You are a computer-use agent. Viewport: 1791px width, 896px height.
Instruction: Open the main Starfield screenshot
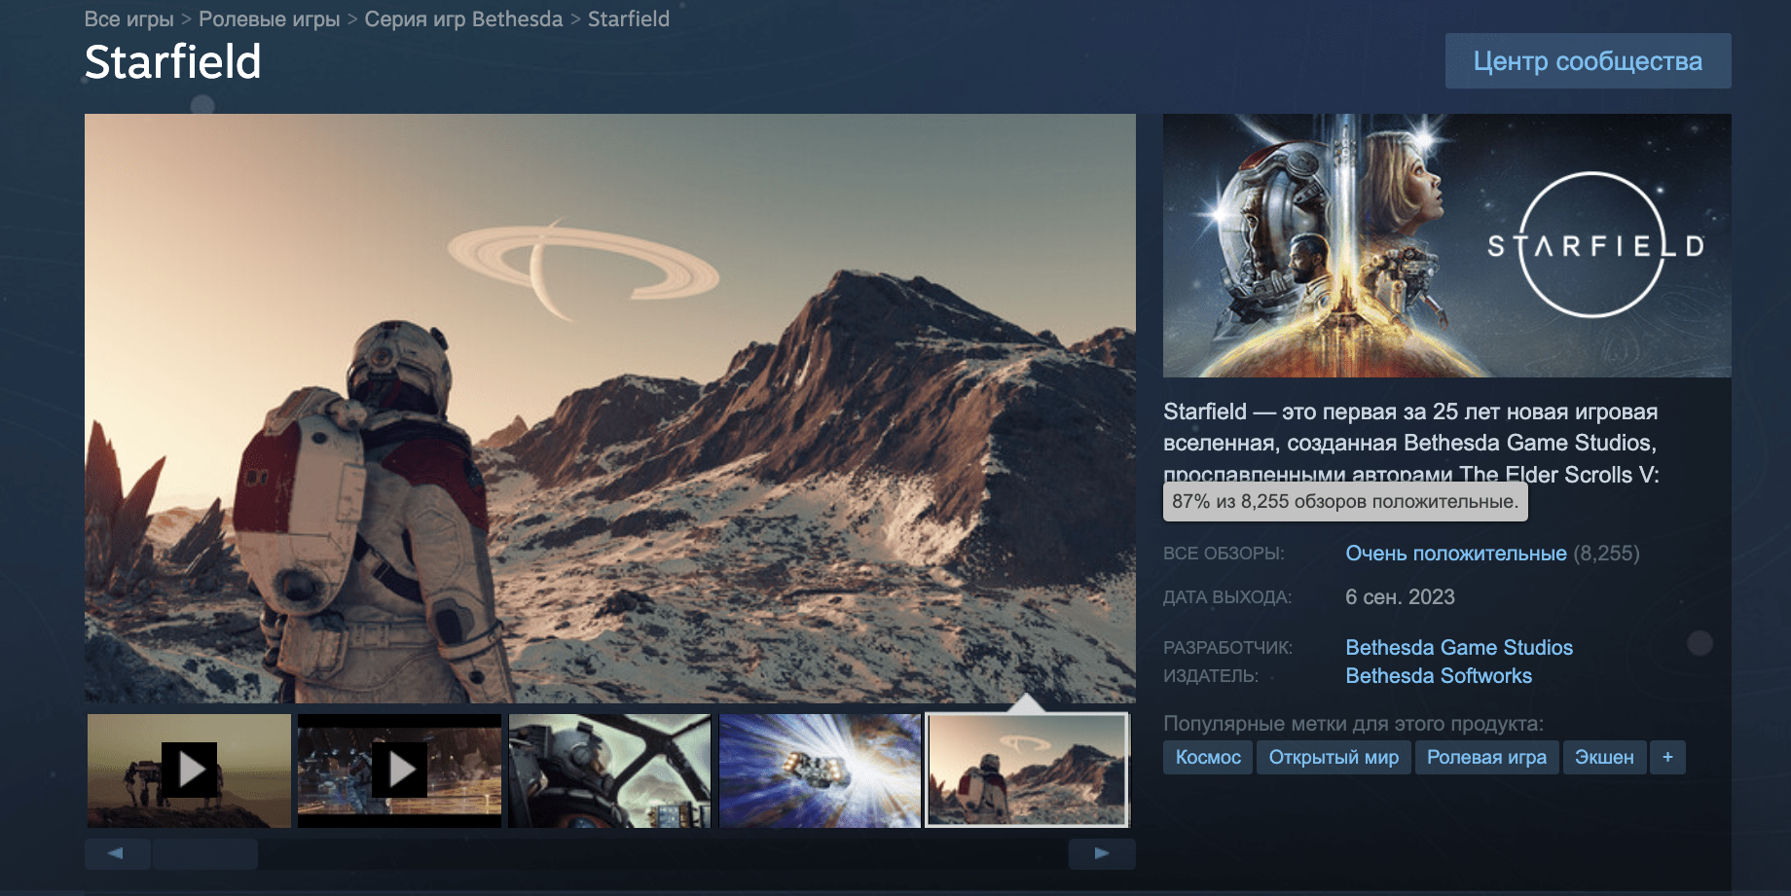click(x=610, y=409)
